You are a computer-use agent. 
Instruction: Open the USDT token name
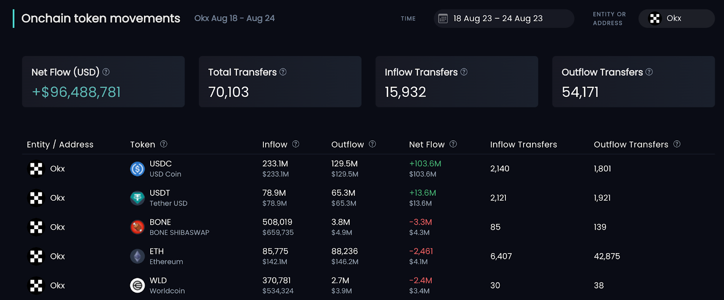coord(160,193)
